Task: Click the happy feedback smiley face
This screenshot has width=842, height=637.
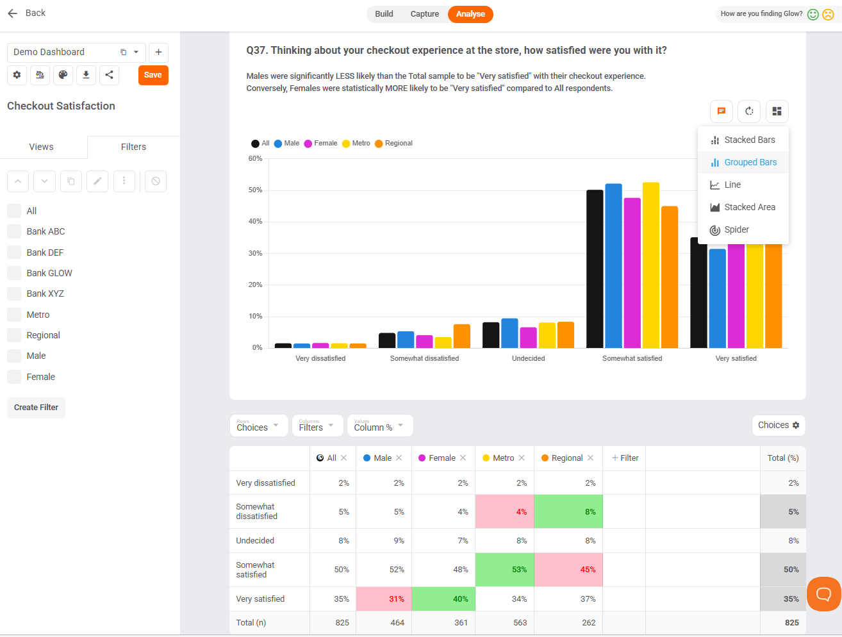Action: pyautogui.click(x=813, y=14)
